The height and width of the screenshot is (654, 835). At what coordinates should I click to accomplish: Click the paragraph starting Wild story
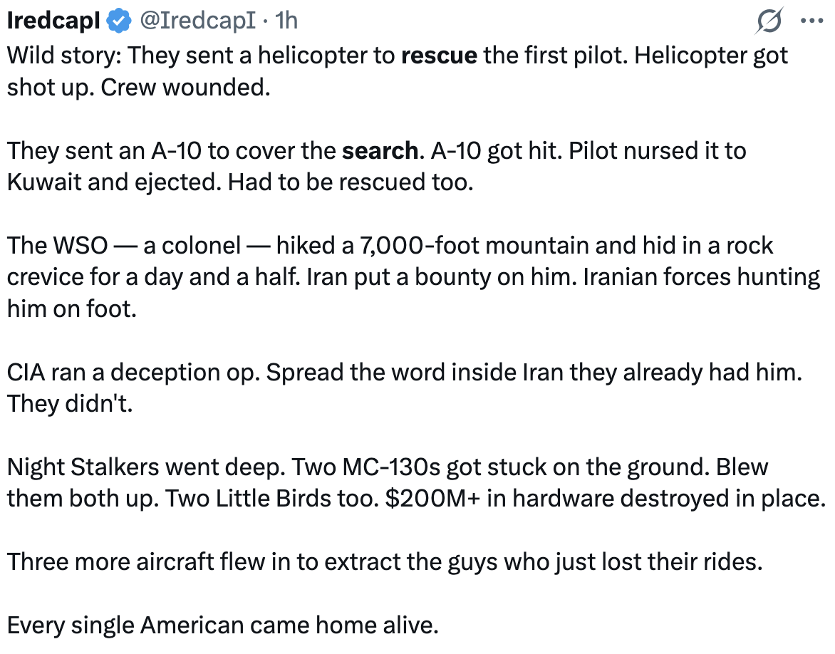click(398, 71)
